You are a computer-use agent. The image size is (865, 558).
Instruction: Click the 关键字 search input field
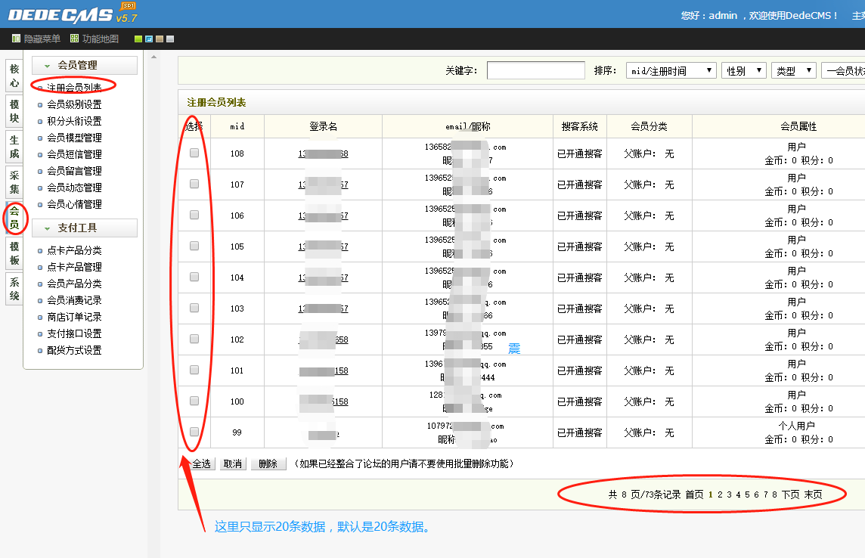(x=535, y=70)
